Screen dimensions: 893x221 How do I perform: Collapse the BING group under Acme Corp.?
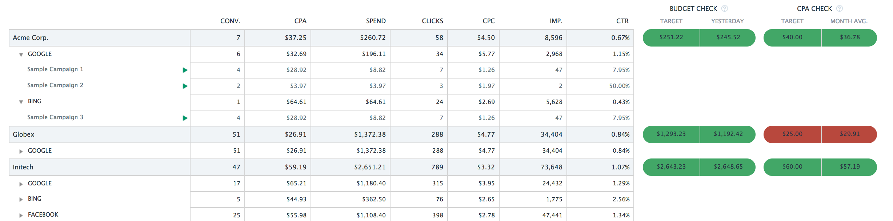(x=21, y=102)
